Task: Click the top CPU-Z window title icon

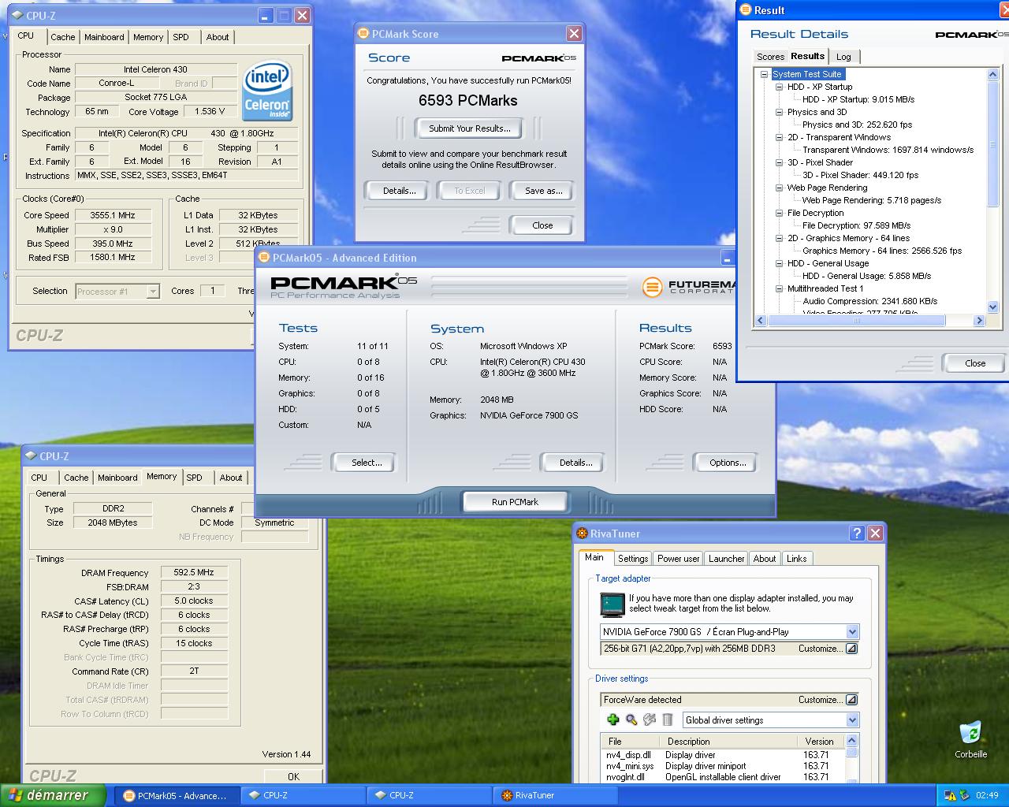Action: [18, 15]
